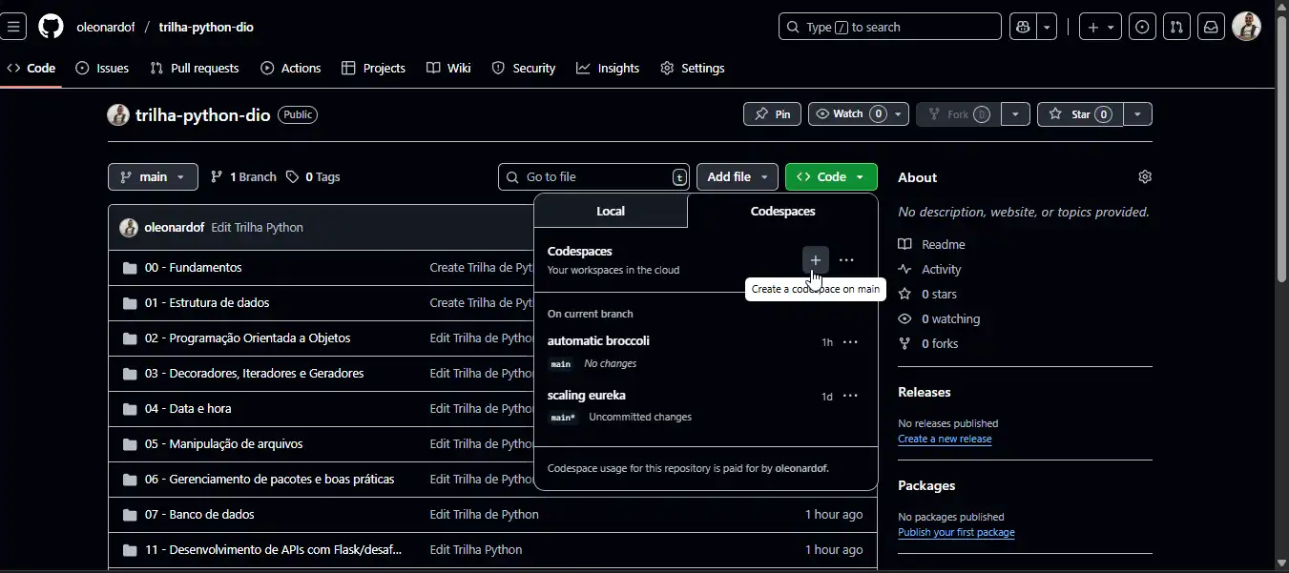Image resolution: width=1289 pixels, height=573 pixels.
Task: Open the Star lists dropdown arrow
Action: pyautogui.click(x=1136, y=114)
